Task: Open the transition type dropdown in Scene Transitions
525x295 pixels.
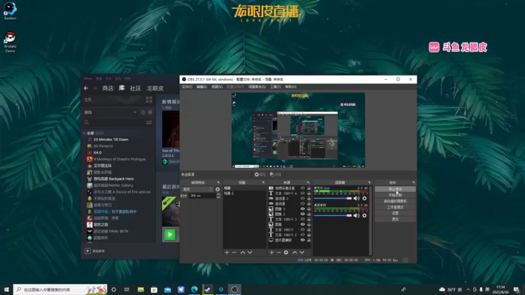Action: pyautogui.click(x=198, y=189)
